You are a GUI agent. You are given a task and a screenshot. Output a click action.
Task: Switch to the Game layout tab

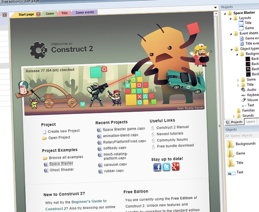[x=49, y=13]
